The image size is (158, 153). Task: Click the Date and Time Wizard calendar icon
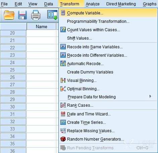(63, 114)
